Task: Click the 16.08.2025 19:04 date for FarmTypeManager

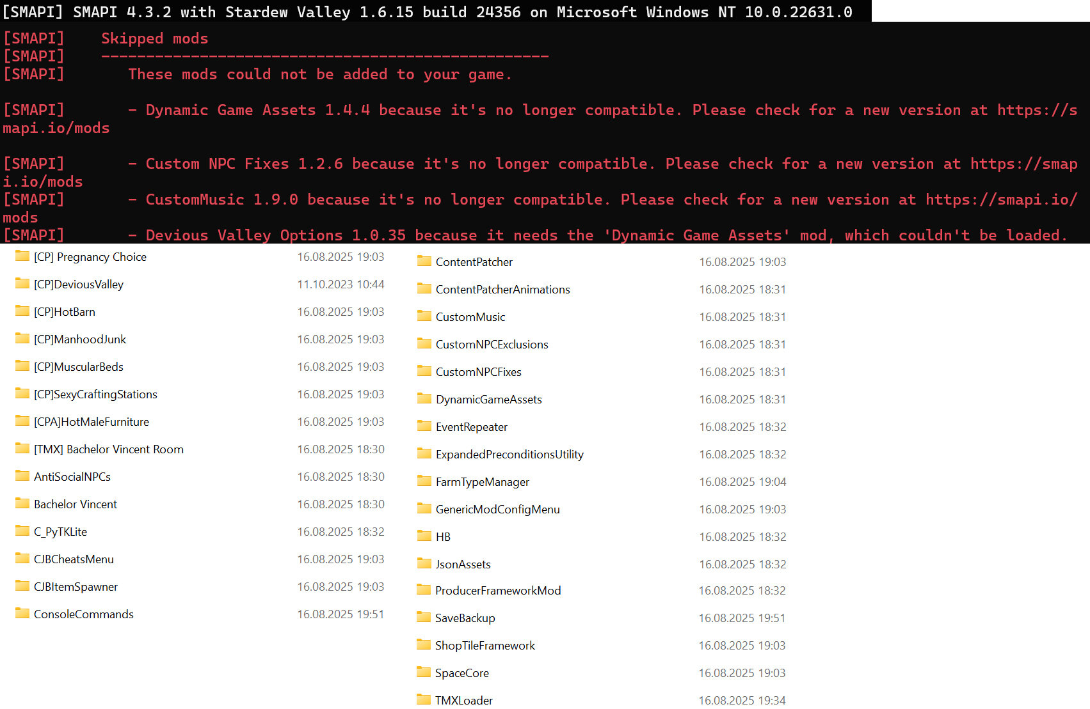Action: point(742,482)
